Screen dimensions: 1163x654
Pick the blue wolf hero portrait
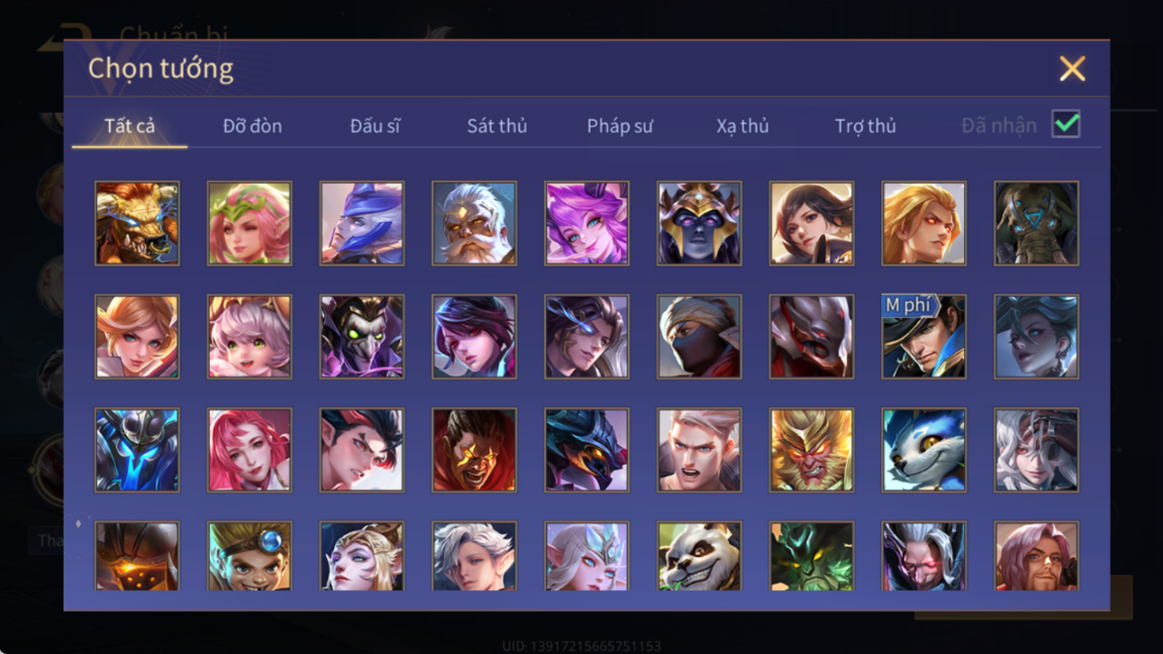(x=923, y=450)
